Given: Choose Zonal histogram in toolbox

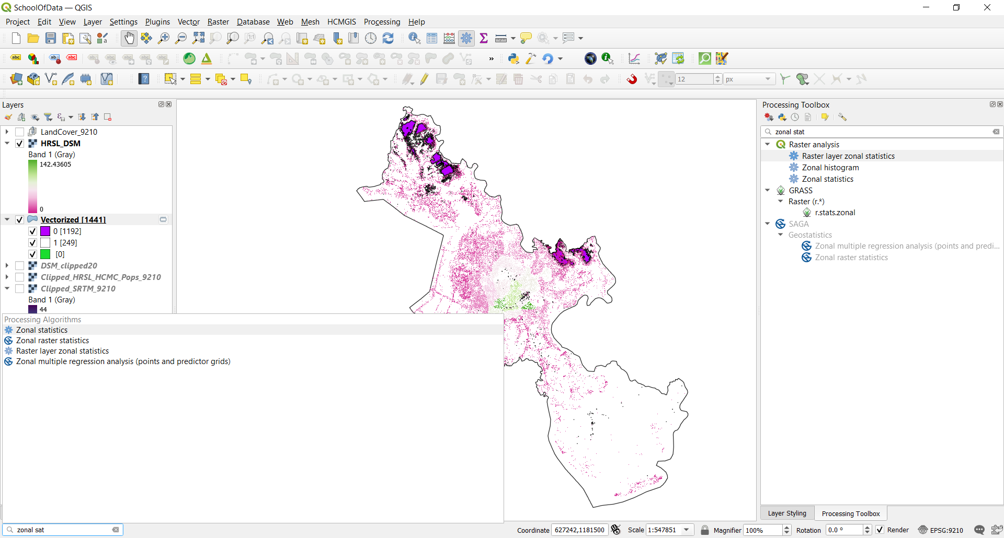Looking at the screenshot, I should [x=830, y=167].
